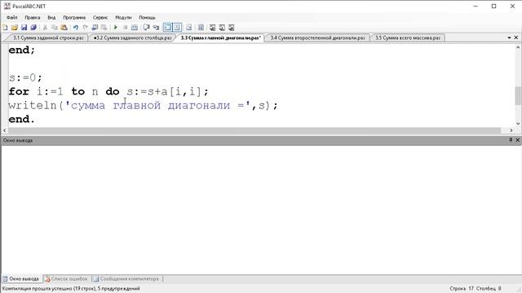Screen dimensions: 522x293
Task: Open the Вид menu
Action: click(x=51, y=17)
